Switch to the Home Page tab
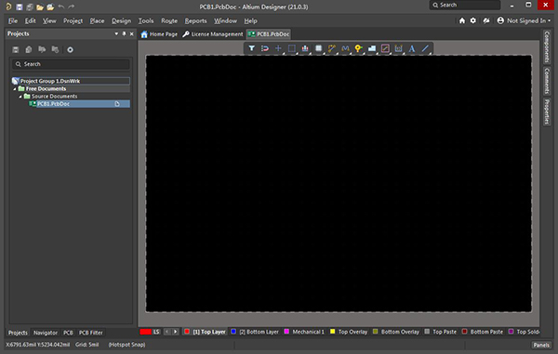Screen dimensions: 558x354 click(x=159, y=34)
